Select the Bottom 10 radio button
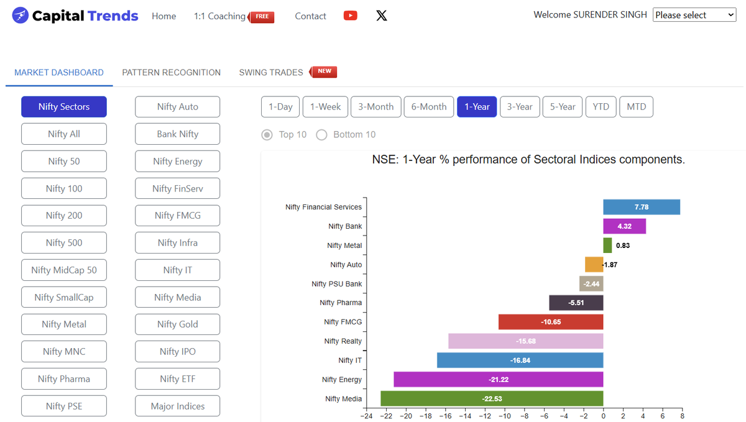The image size is (746, 422). (321, 135)
